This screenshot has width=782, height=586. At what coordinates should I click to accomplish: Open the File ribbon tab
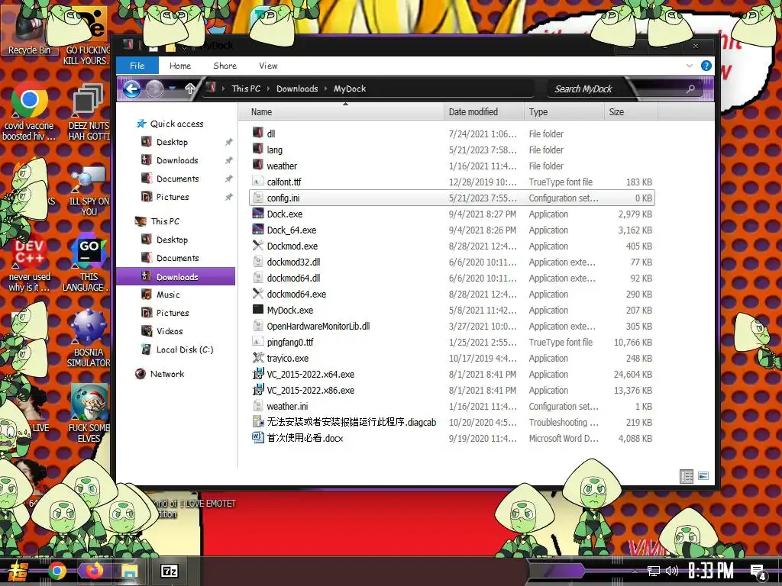click(x=137, y=66)
